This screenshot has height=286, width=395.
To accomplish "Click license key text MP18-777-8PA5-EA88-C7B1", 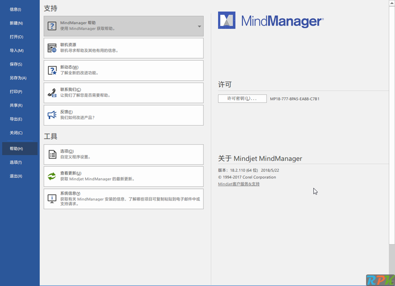I will pyautogui.click(x=295, y=99).
